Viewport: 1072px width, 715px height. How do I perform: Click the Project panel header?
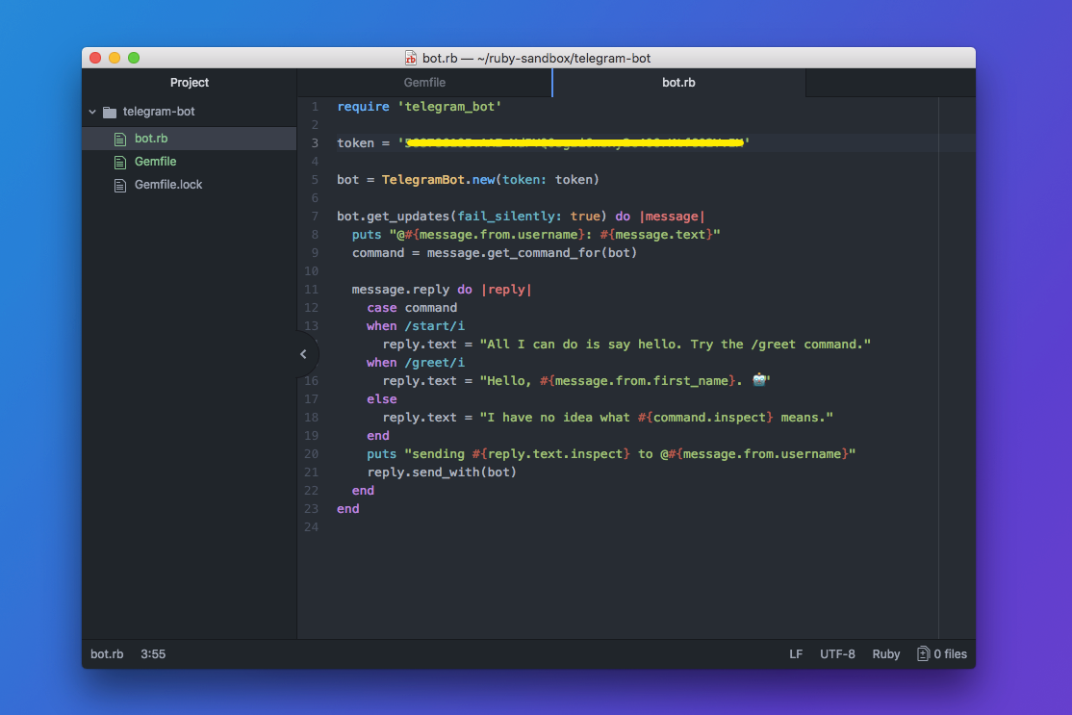190,83
